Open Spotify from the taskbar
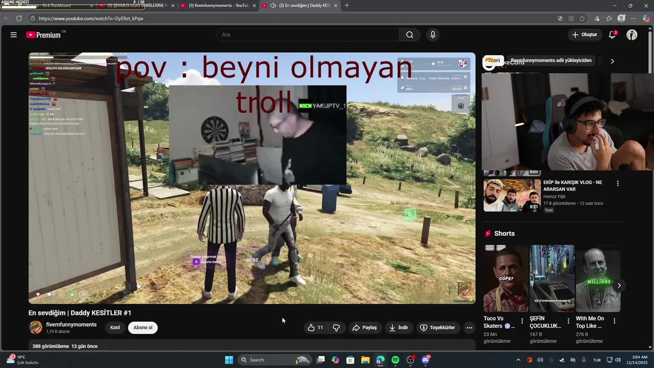This screenshot has height=368, width=654. point(395,360)
